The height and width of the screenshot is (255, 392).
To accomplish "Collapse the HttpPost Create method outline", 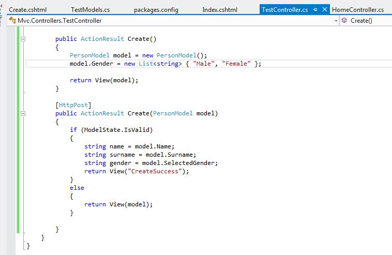I will pyautogui.click(x=22, y=113).
